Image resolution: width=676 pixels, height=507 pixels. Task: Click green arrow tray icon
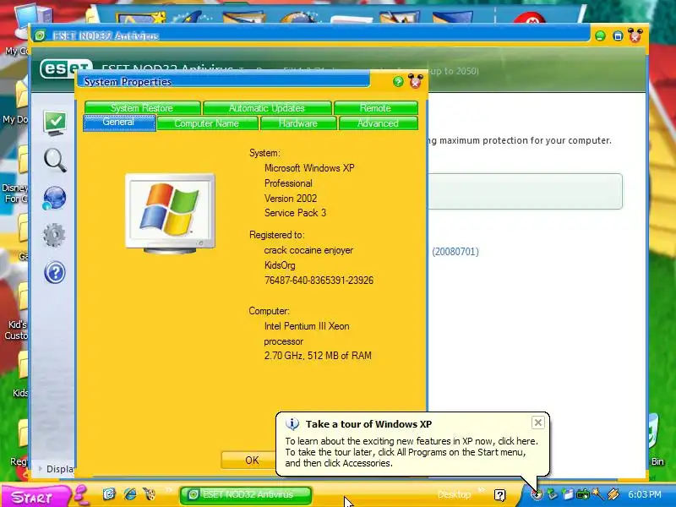pos(552,494)
